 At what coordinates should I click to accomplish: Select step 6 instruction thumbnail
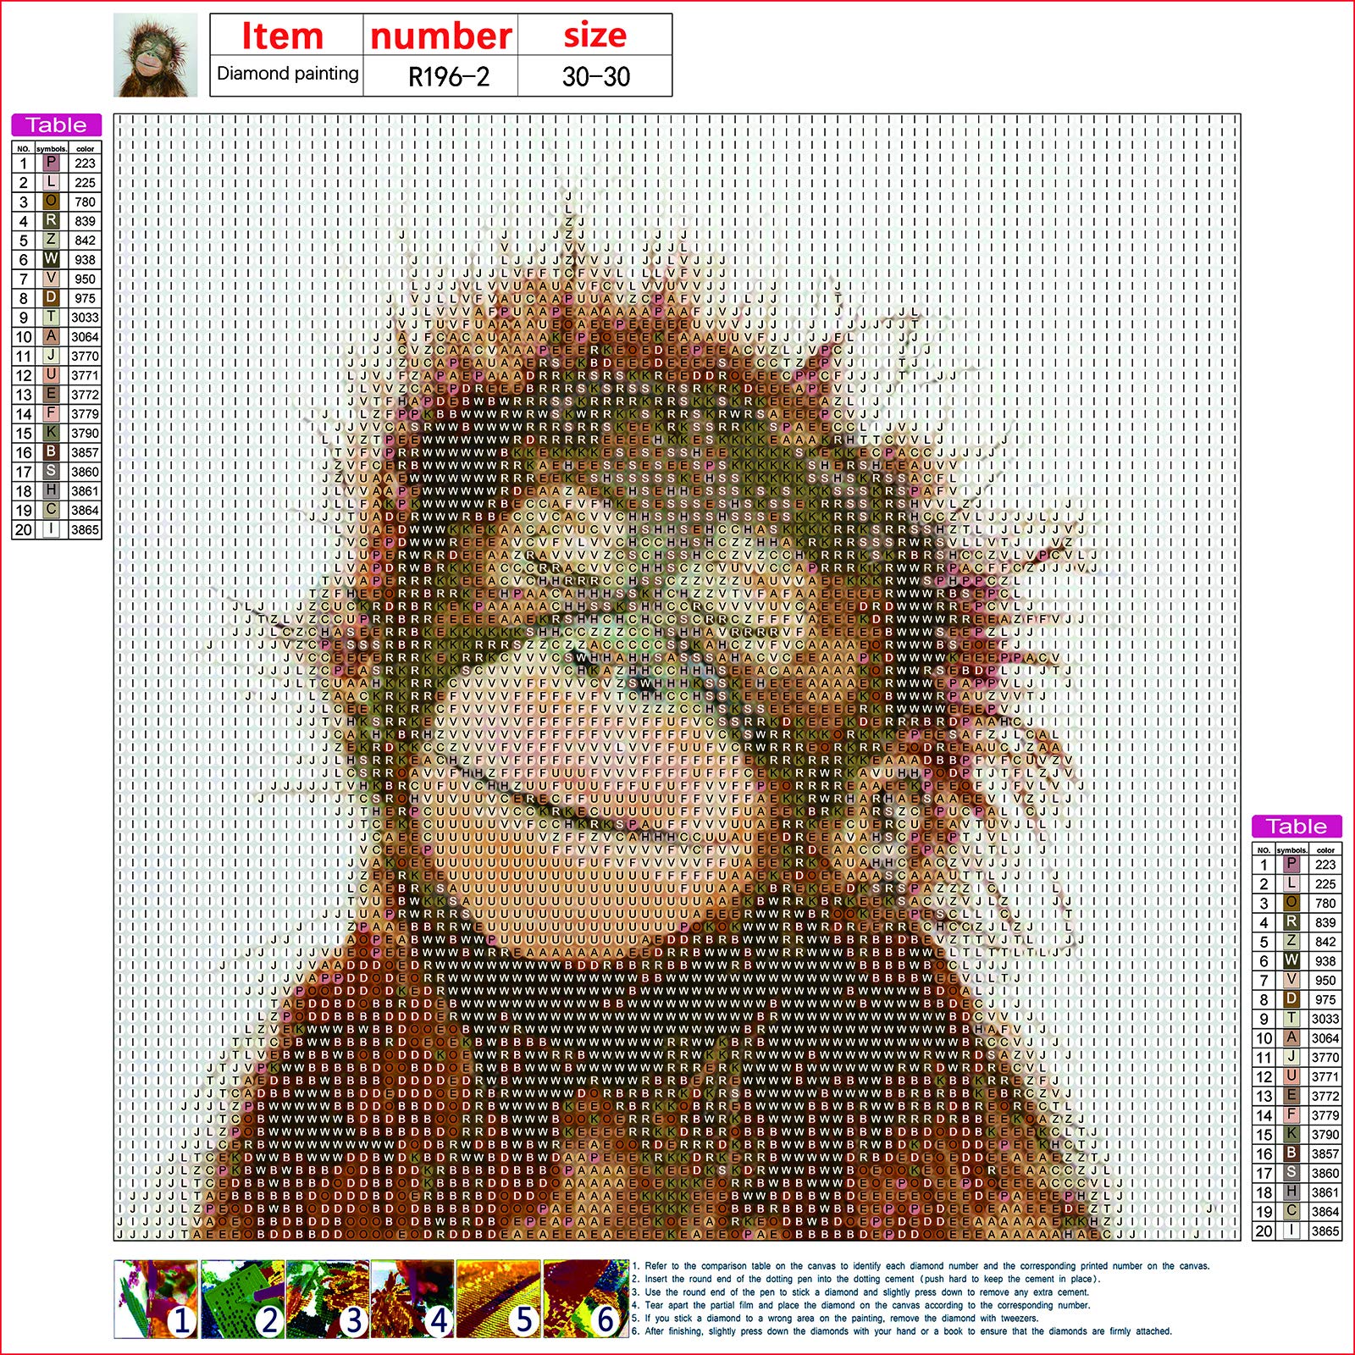[x=585, y=1299]
